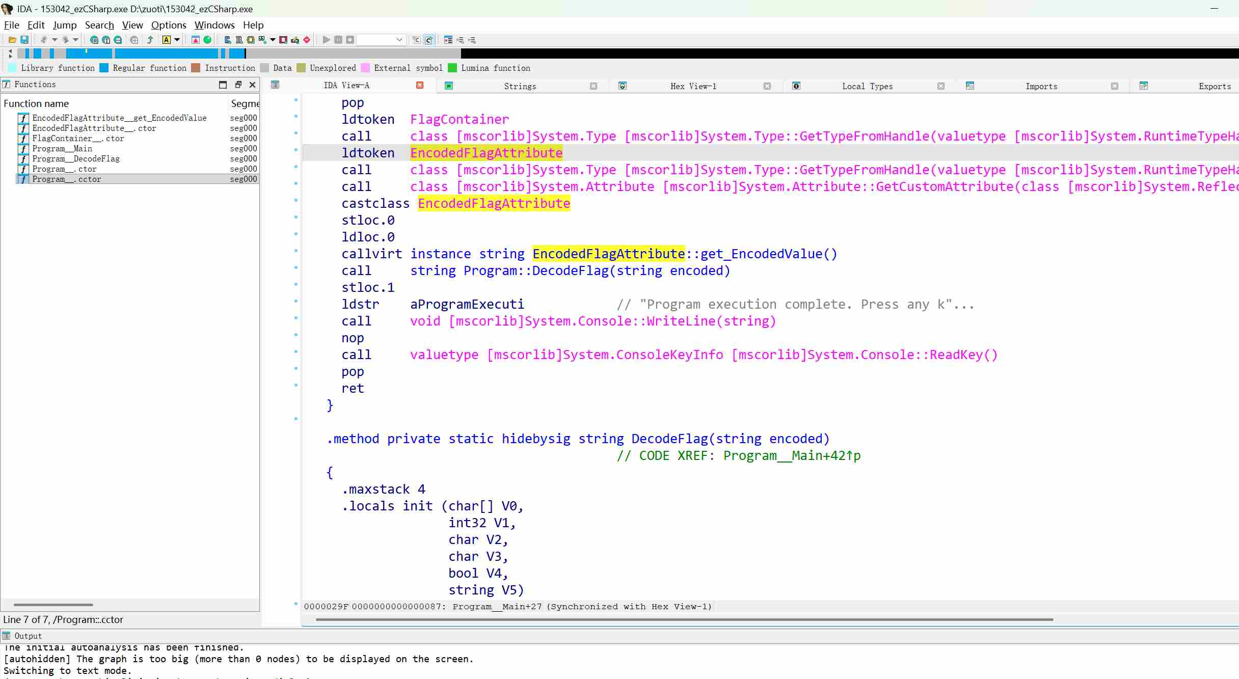Click the open file folder icon

pyautogui.click(x=12, y=40)
